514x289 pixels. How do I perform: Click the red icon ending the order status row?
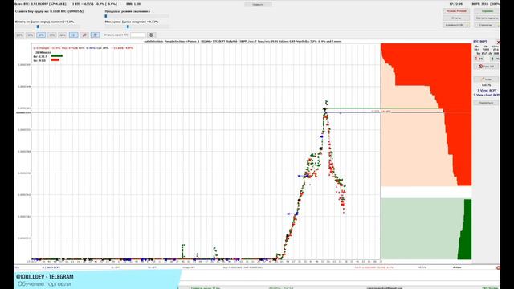tap(498, 267)
